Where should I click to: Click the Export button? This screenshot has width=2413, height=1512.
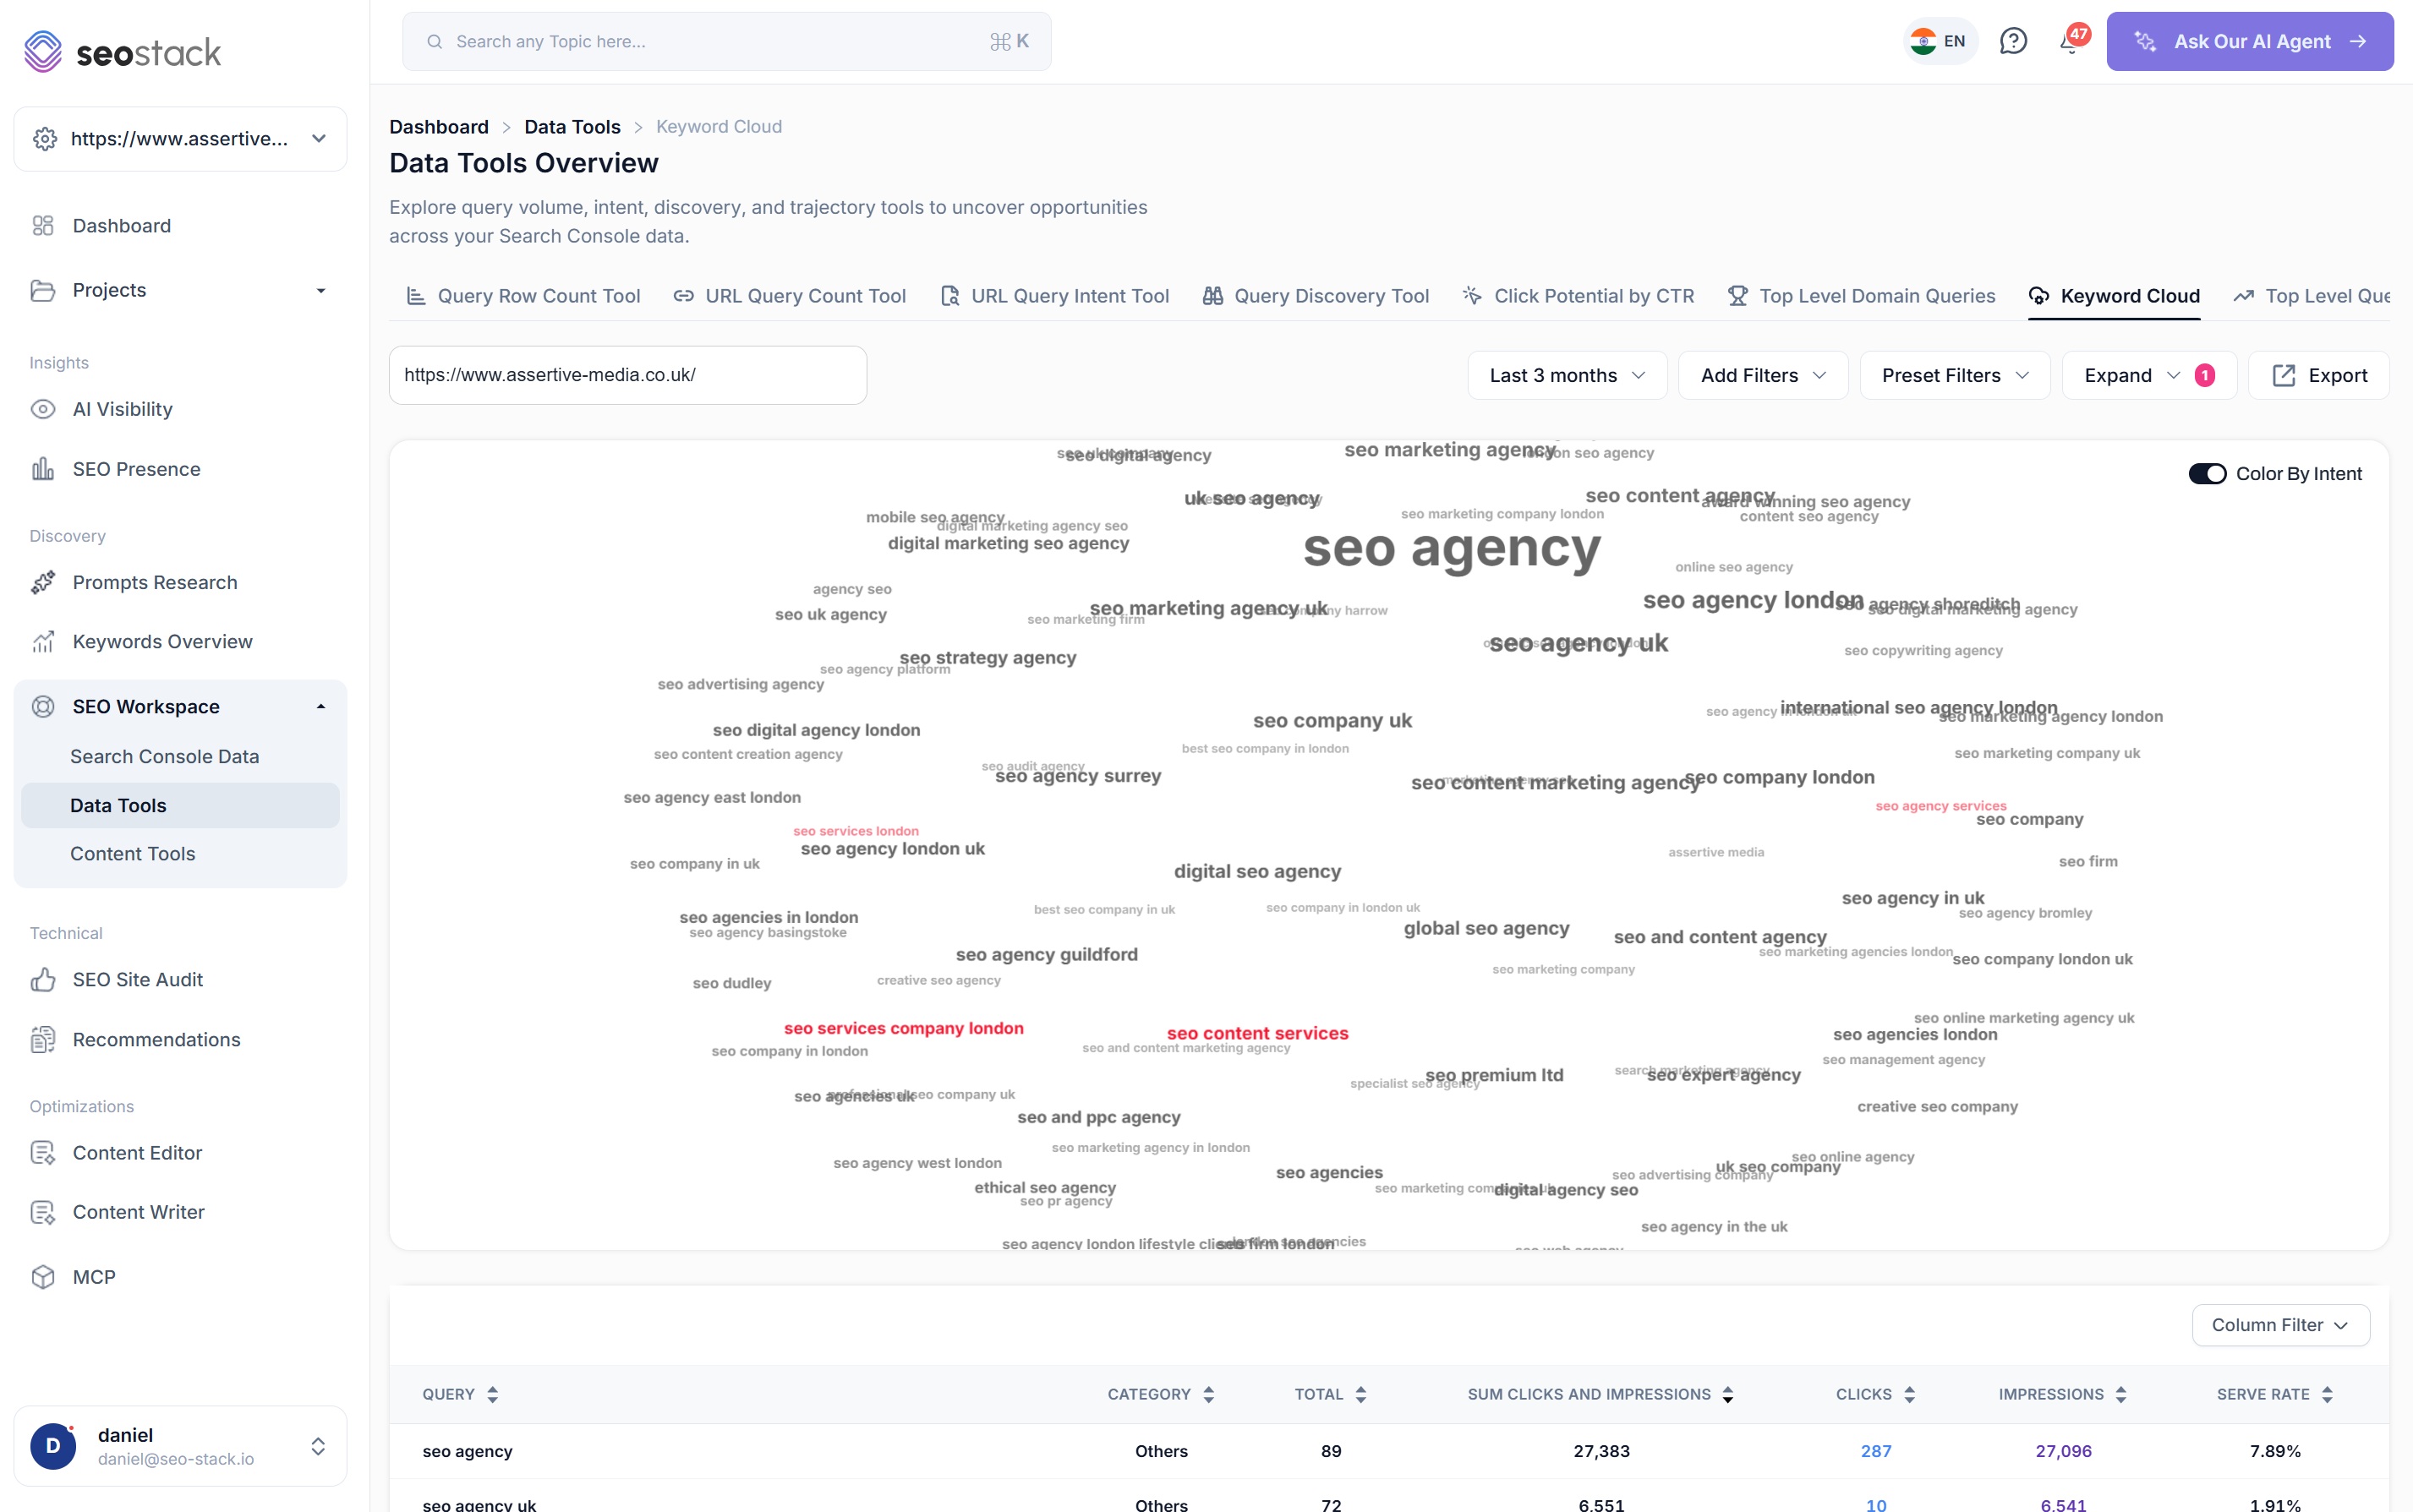[2318, 375]
